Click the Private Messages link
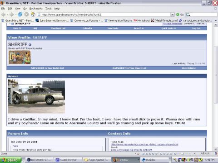Screen dimensions: 218x163 pos(173,24)
